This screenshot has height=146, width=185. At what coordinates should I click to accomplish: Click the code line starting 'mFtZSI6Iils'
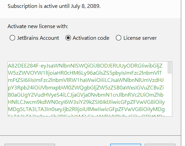(86, 80)
